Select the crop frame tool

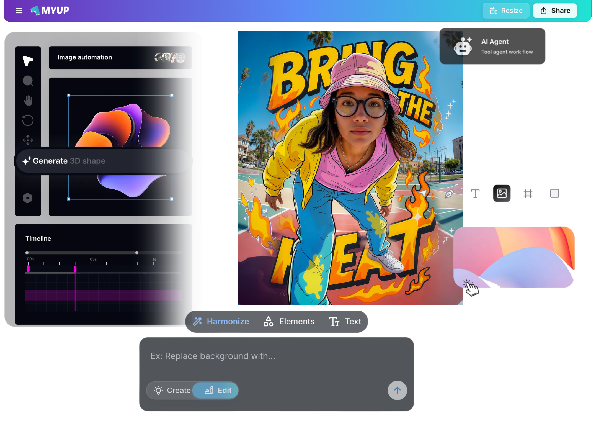click(528, 193)
